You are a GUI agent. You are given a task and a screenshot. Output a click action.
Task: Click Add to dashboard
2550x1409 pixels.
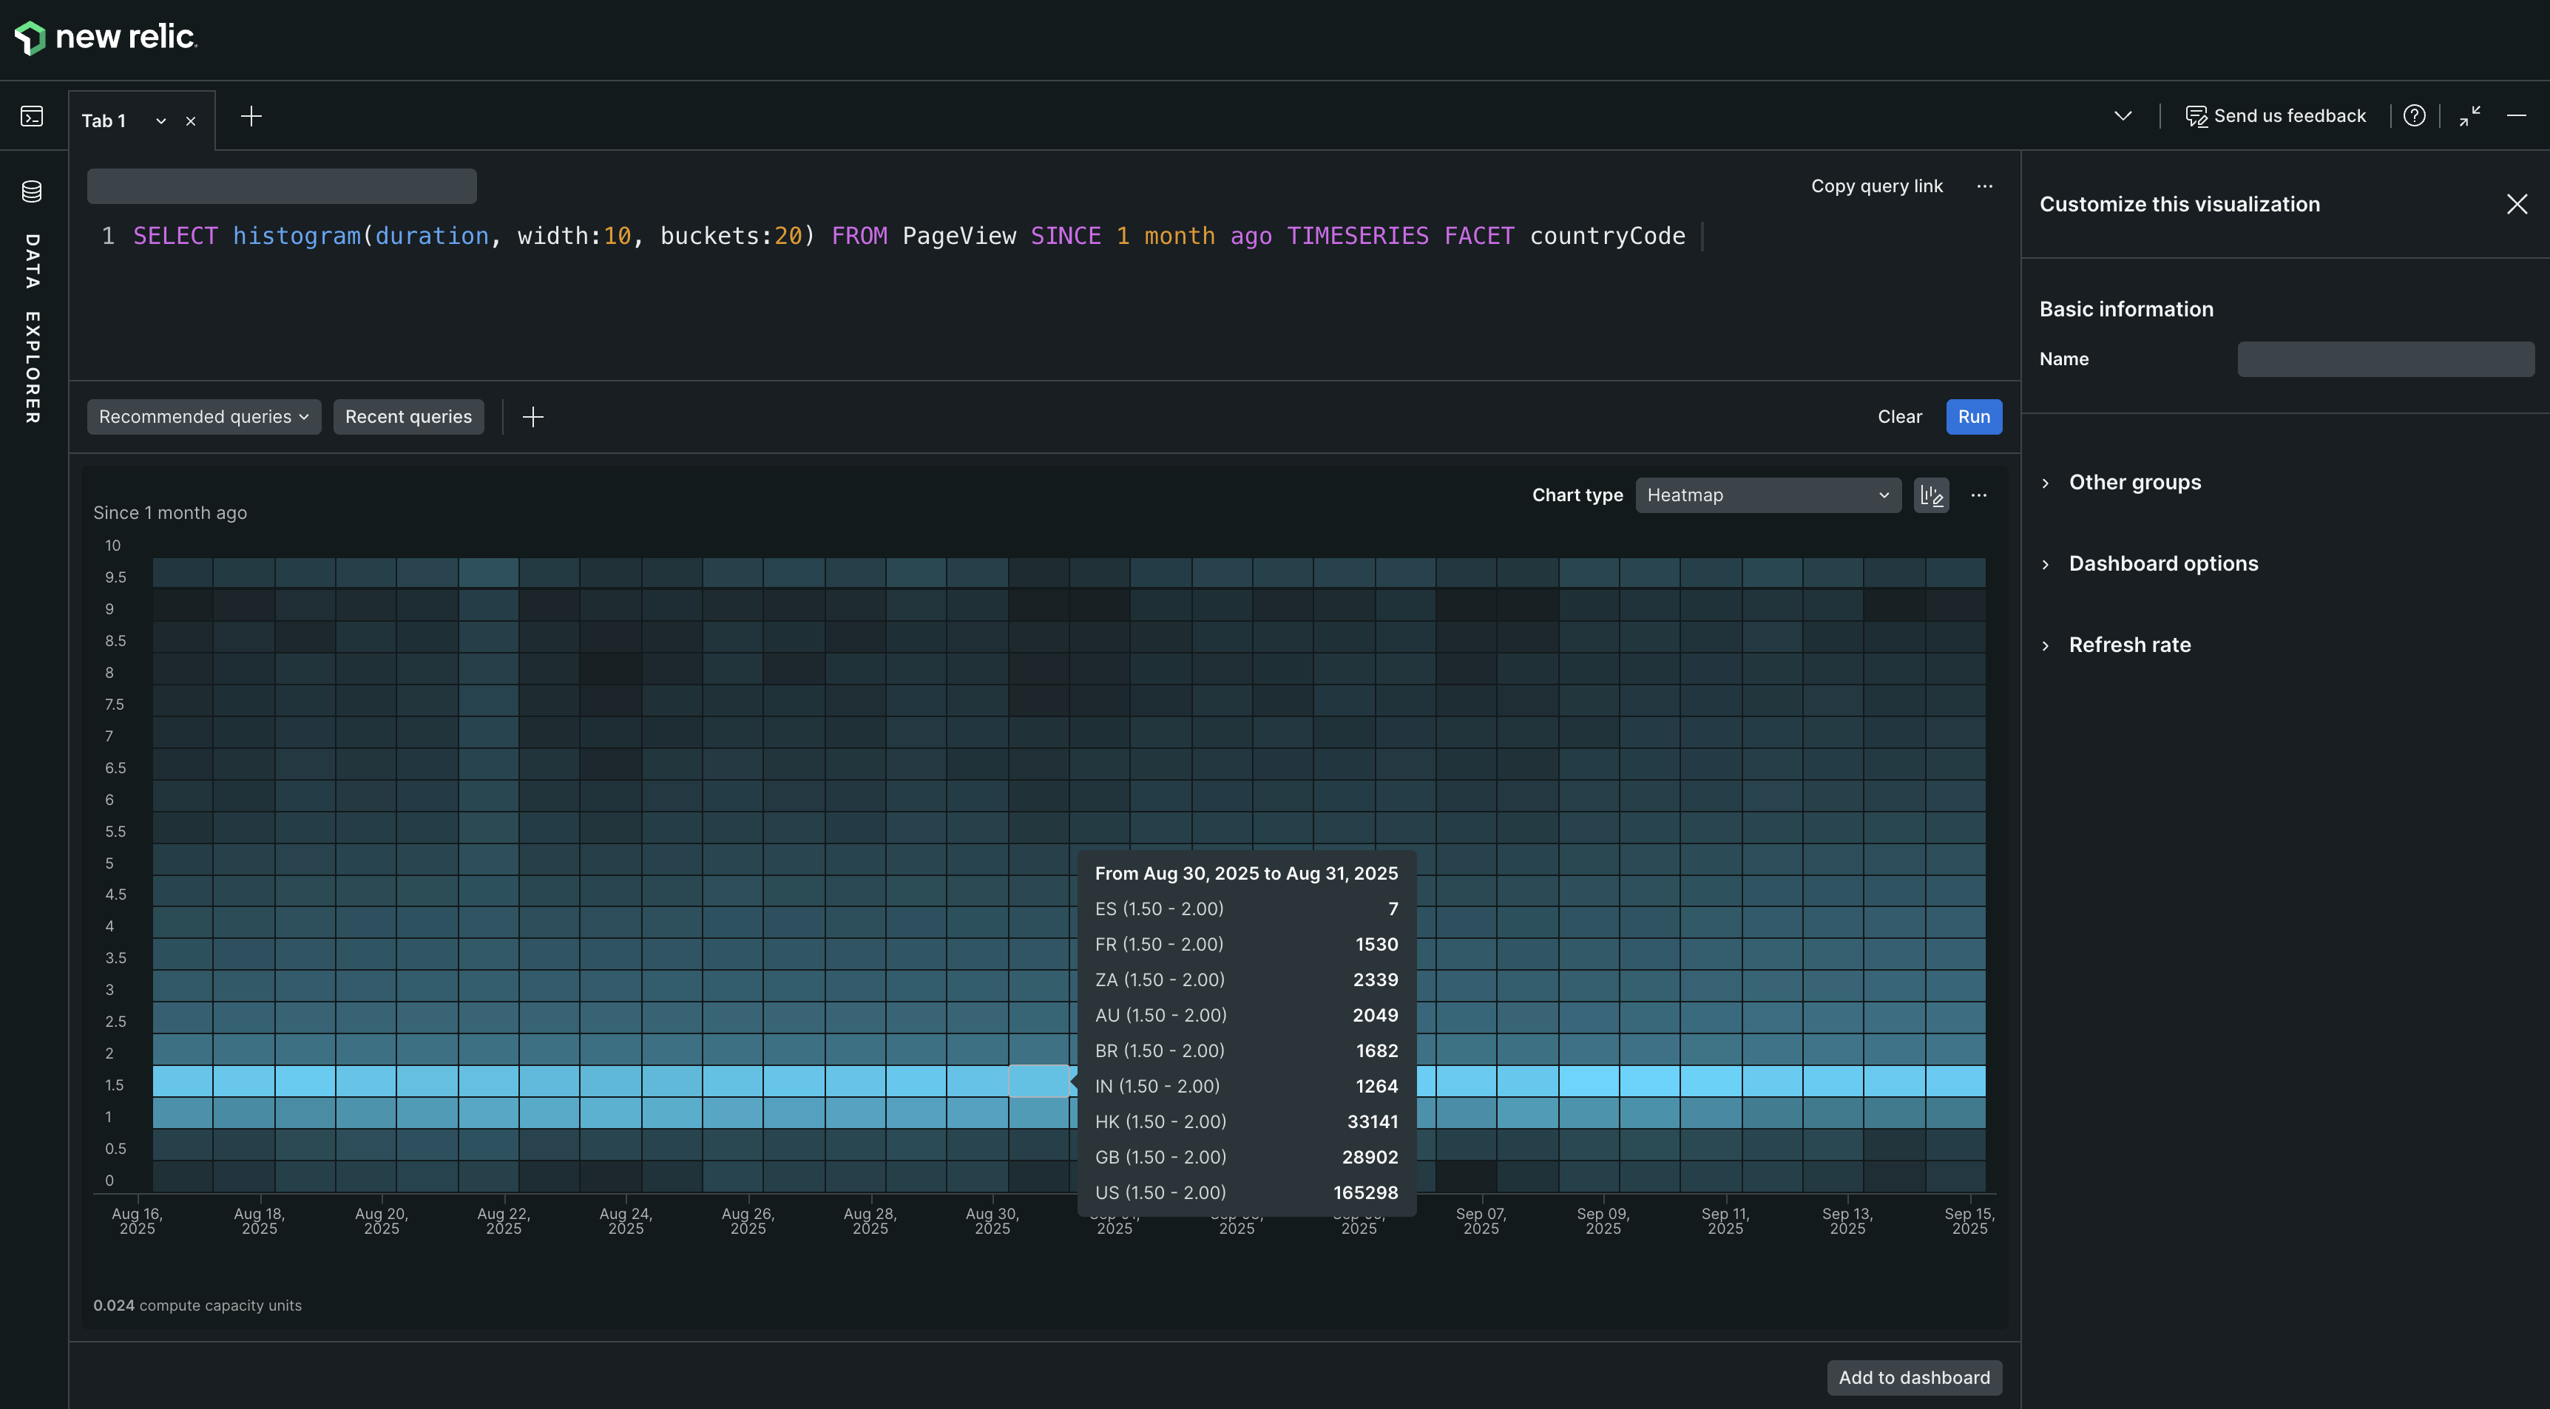pos(1913,1376)
